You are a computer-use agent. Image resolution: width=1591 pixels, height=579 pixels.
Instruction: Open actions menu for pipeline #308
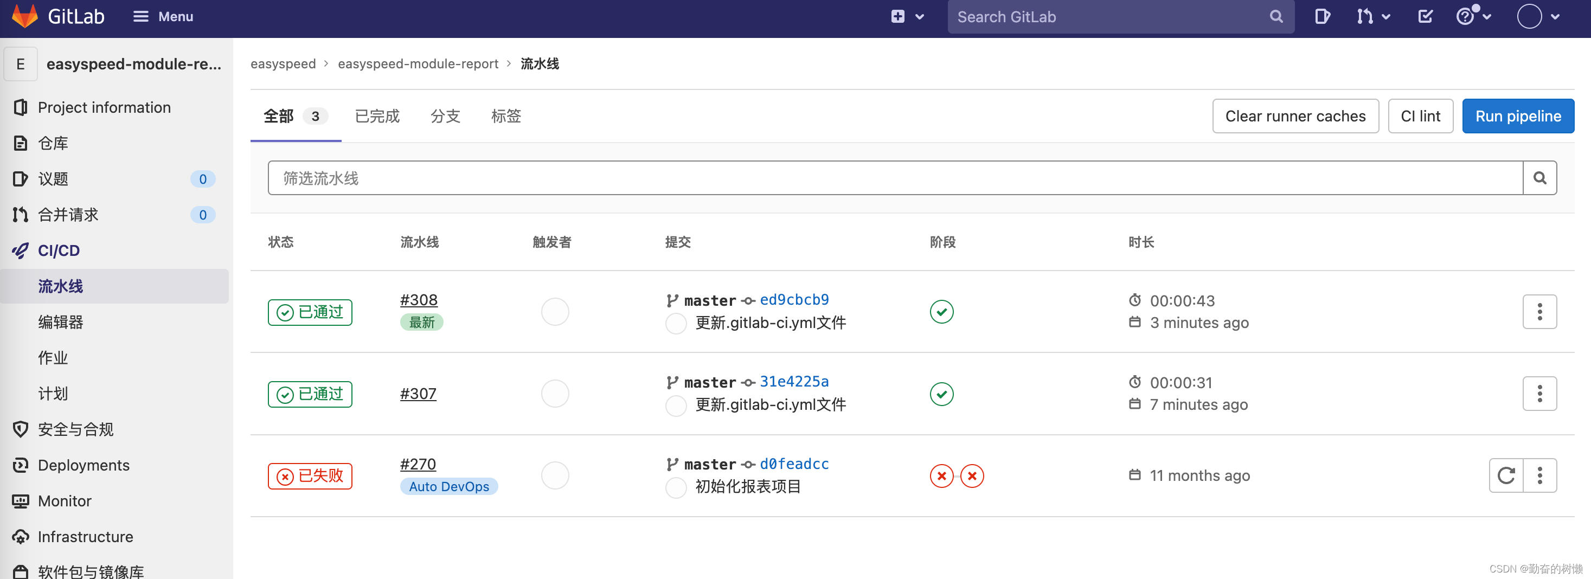pyautogui.click(x=1539, y=312)
